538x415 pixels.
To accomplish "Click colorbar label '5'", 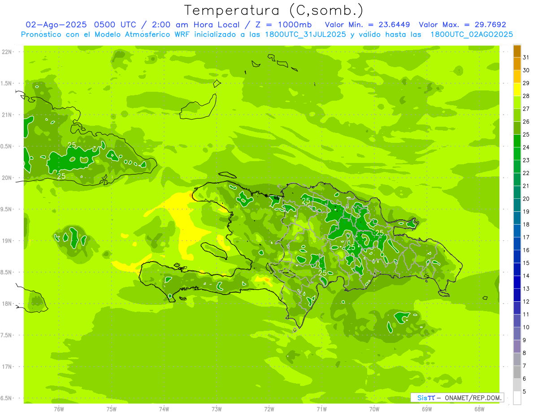I will (525, 392).
